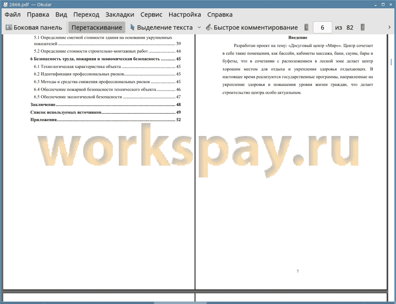Click the horizontal scrollbar at bottom
The width and height of the screenshot is (396, 304).
point(180,303)
